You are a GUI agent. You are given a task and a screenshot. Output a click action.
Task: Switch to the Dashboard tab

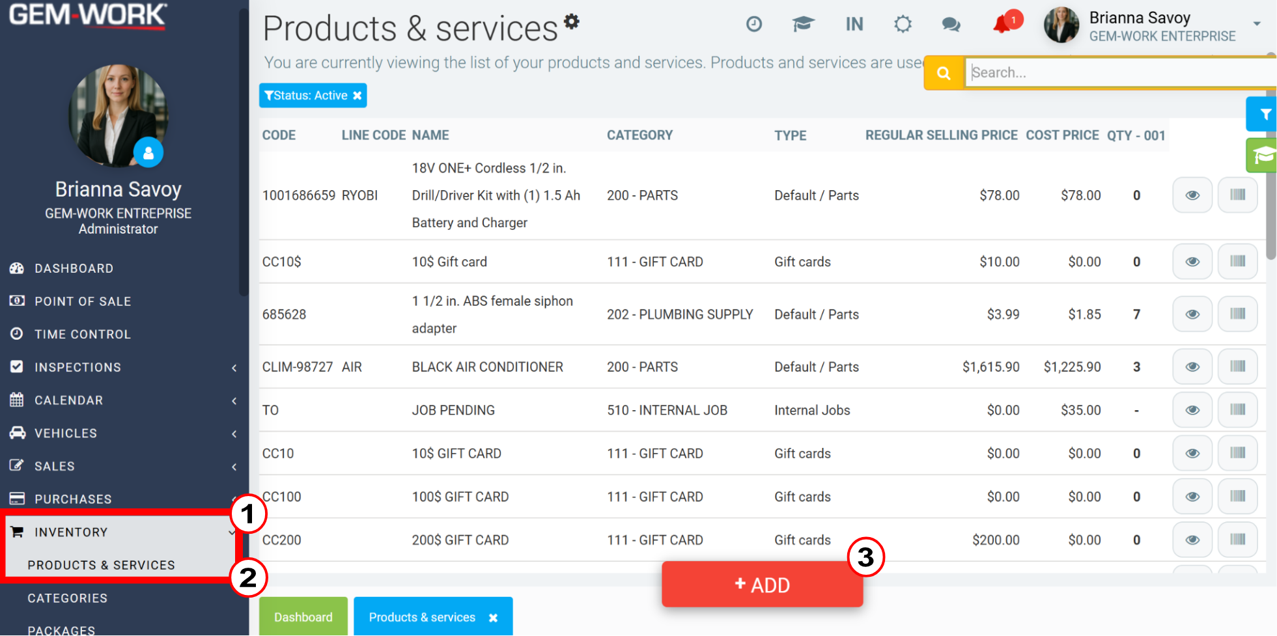pos(303,616)
